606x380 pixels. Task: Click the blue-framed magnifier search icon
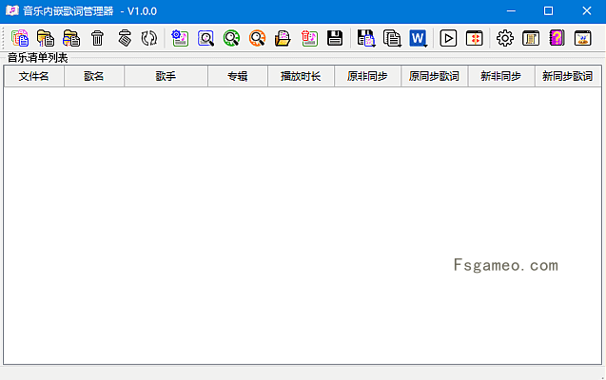coord(205,38)
